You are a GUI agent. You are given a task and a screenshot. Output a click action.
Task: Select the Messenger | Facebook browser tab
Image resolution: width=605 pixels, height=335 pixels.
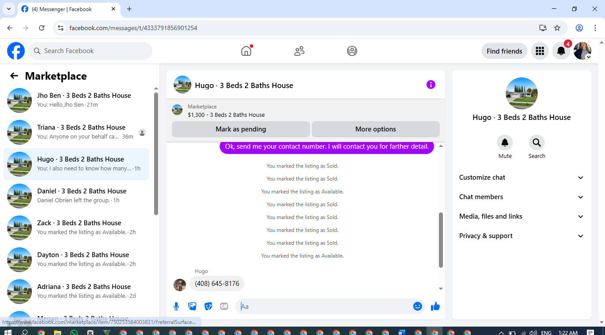point(69,9)
